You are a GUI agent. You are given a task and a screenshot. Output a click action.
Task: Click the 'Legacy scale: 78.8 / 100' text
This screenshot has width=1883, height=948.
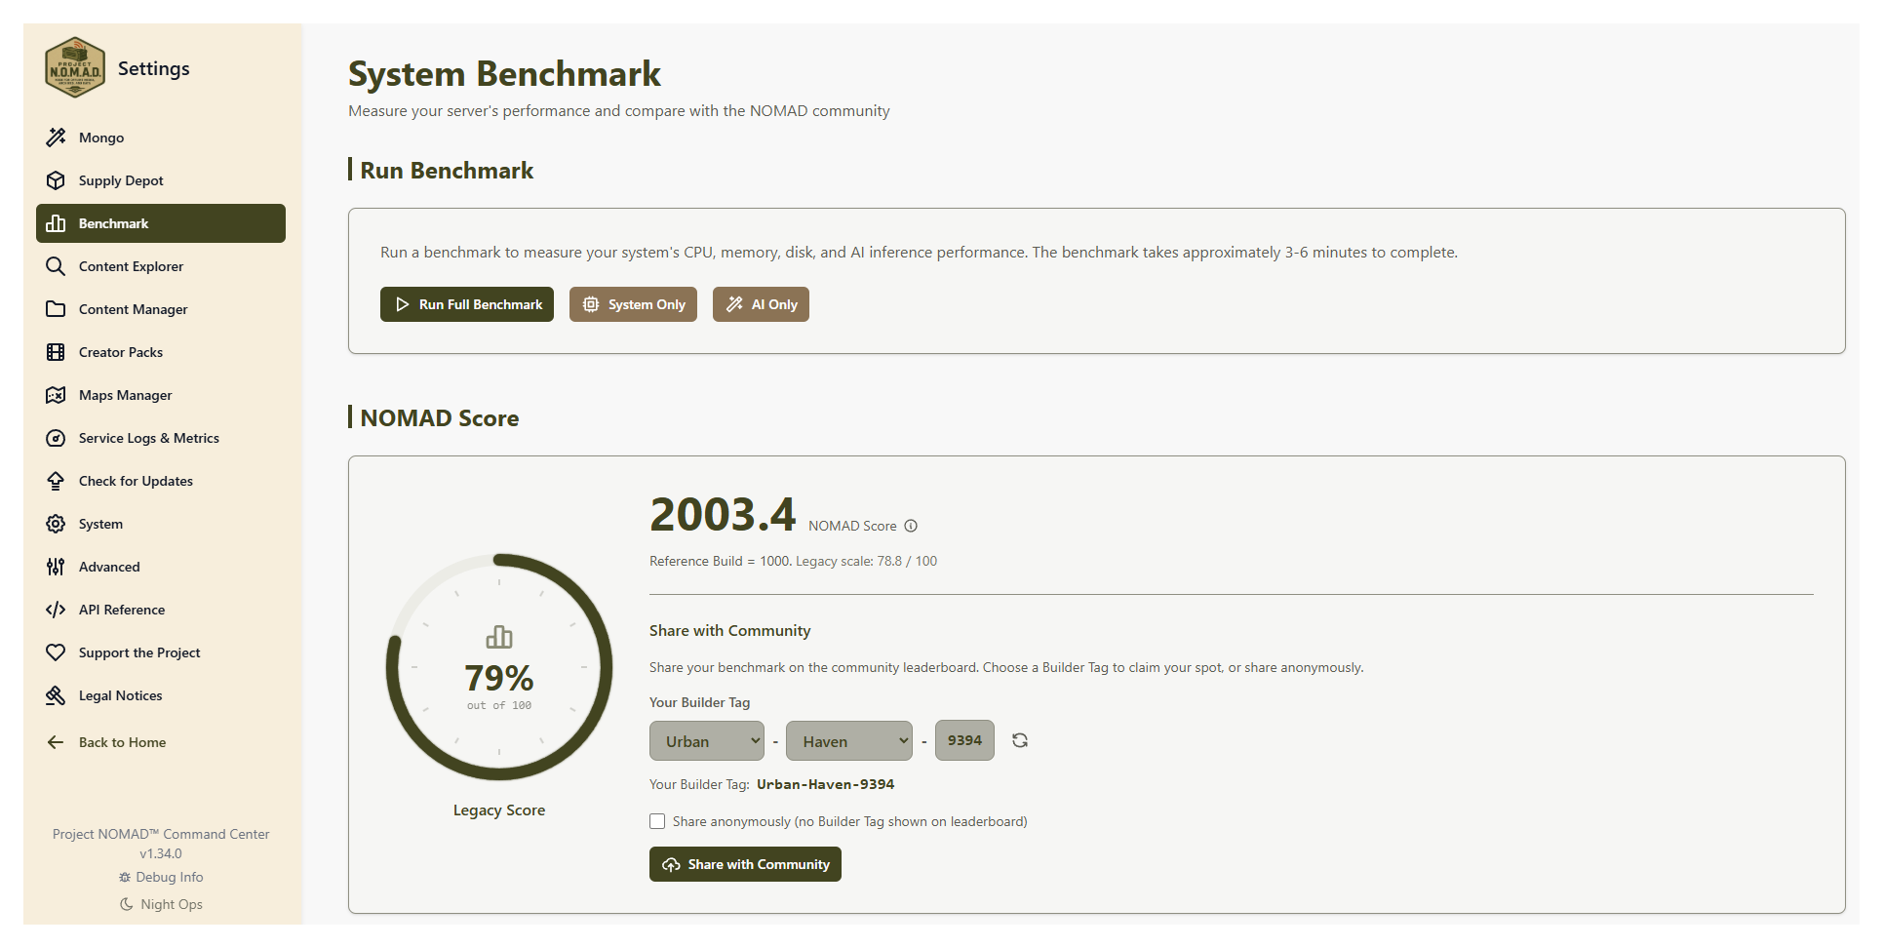pyautogui.click(x=866, y=561)
